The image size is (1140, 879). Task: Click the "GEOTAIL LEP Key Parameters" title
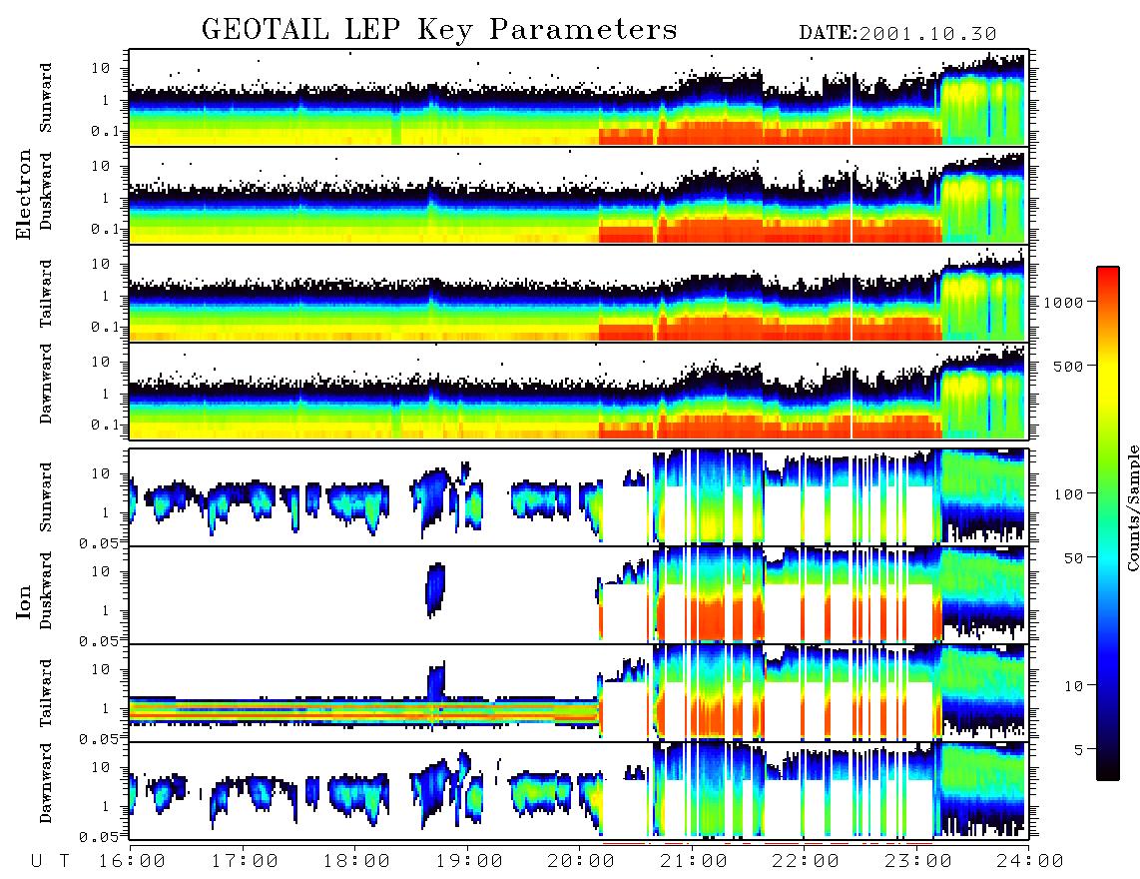(x=439, y=31)
